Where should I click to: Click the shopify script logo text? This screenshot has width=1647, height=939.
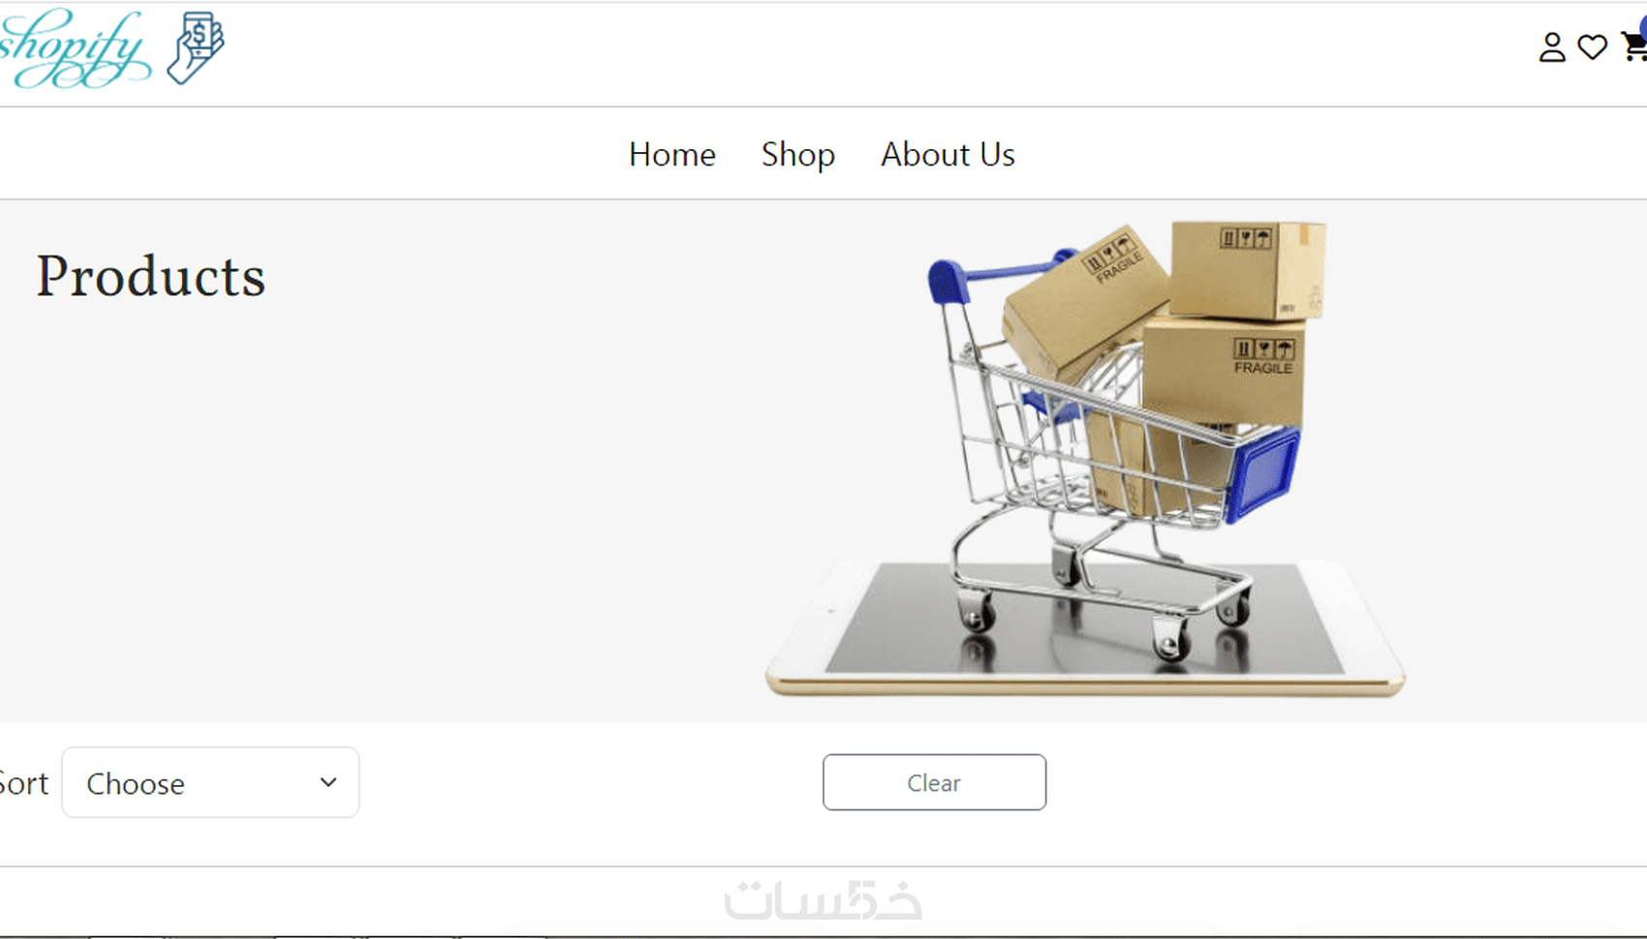[x=74, y=48]
